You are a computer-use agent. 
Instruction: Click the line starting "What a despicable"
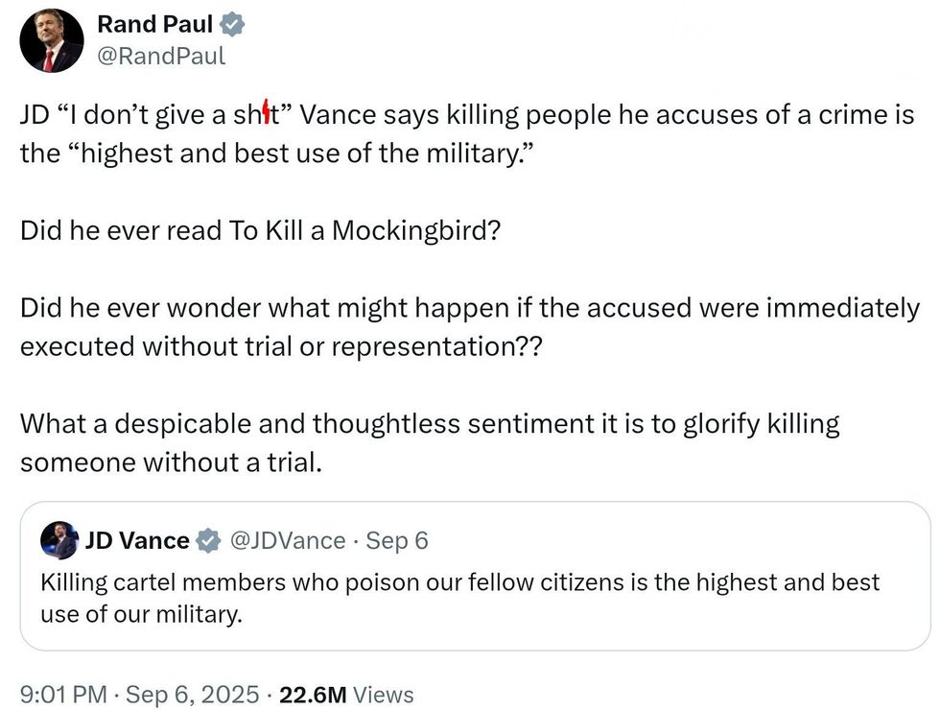pos(430,423)
